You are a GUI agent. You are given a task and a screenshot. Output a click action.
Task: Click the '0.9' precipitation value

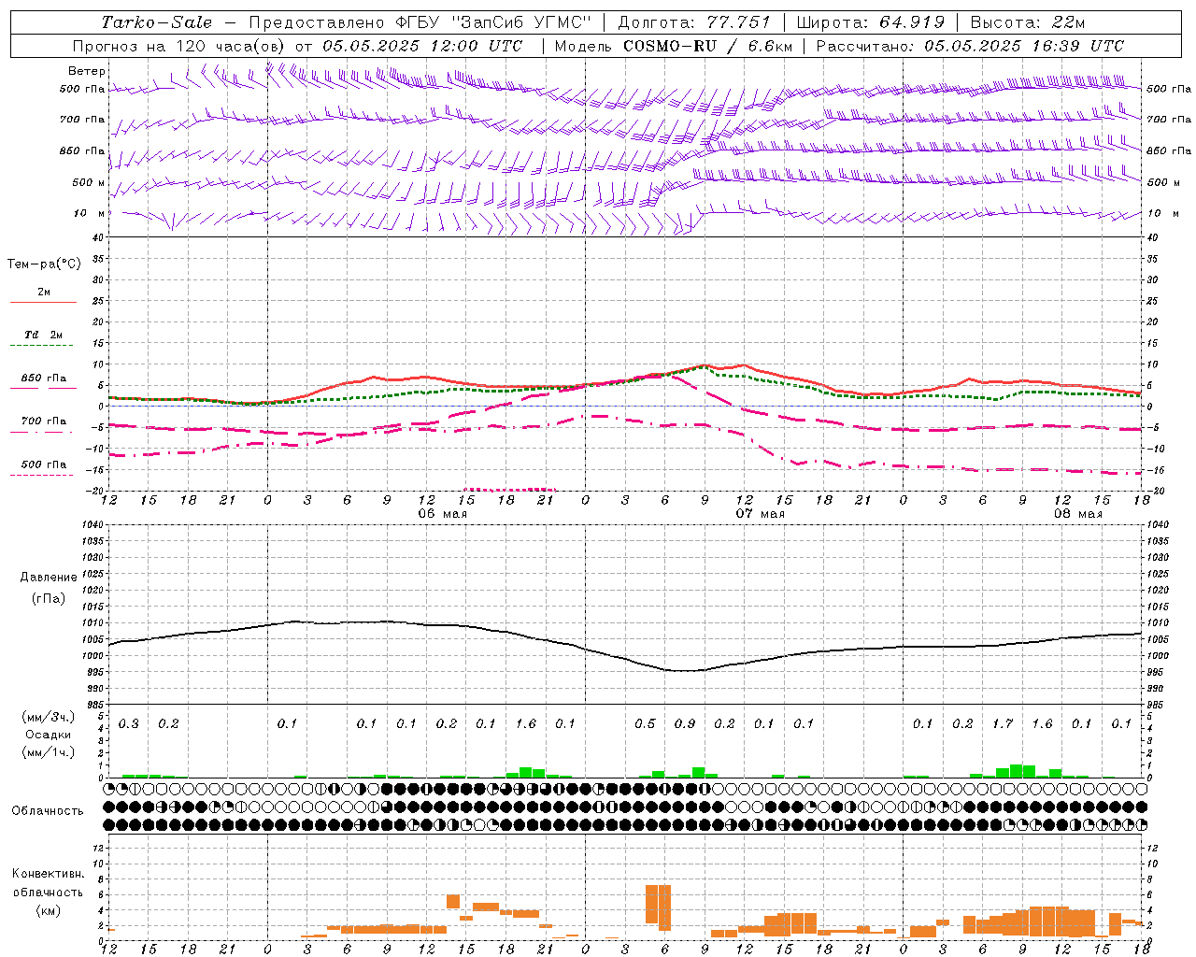[685, 723]
